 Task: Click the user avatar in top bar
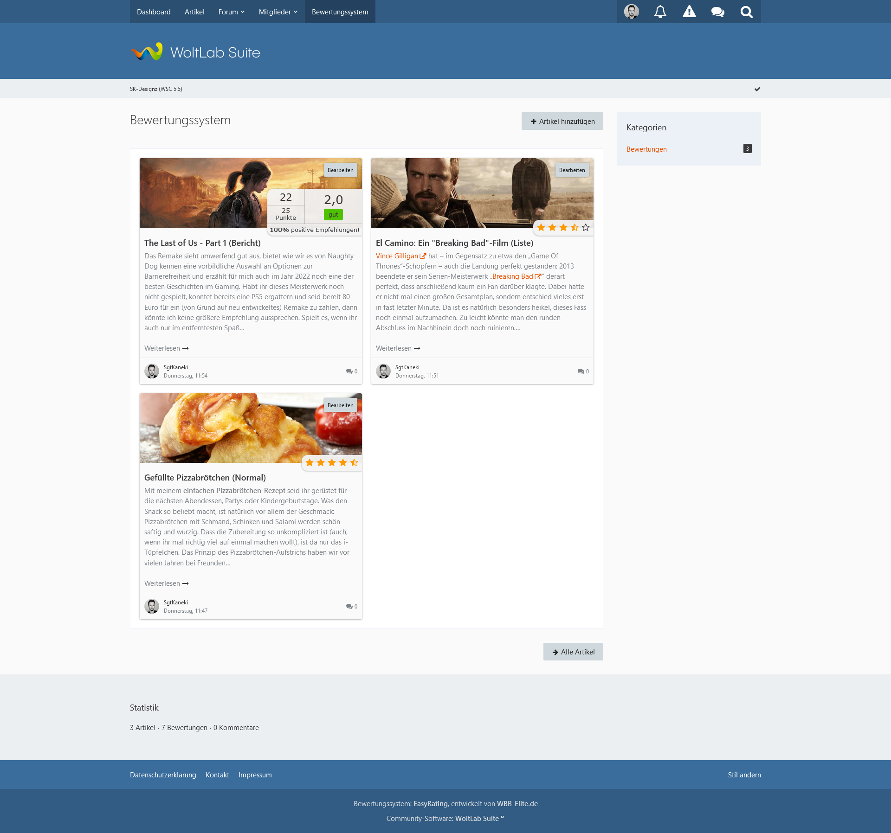point(631,12)
